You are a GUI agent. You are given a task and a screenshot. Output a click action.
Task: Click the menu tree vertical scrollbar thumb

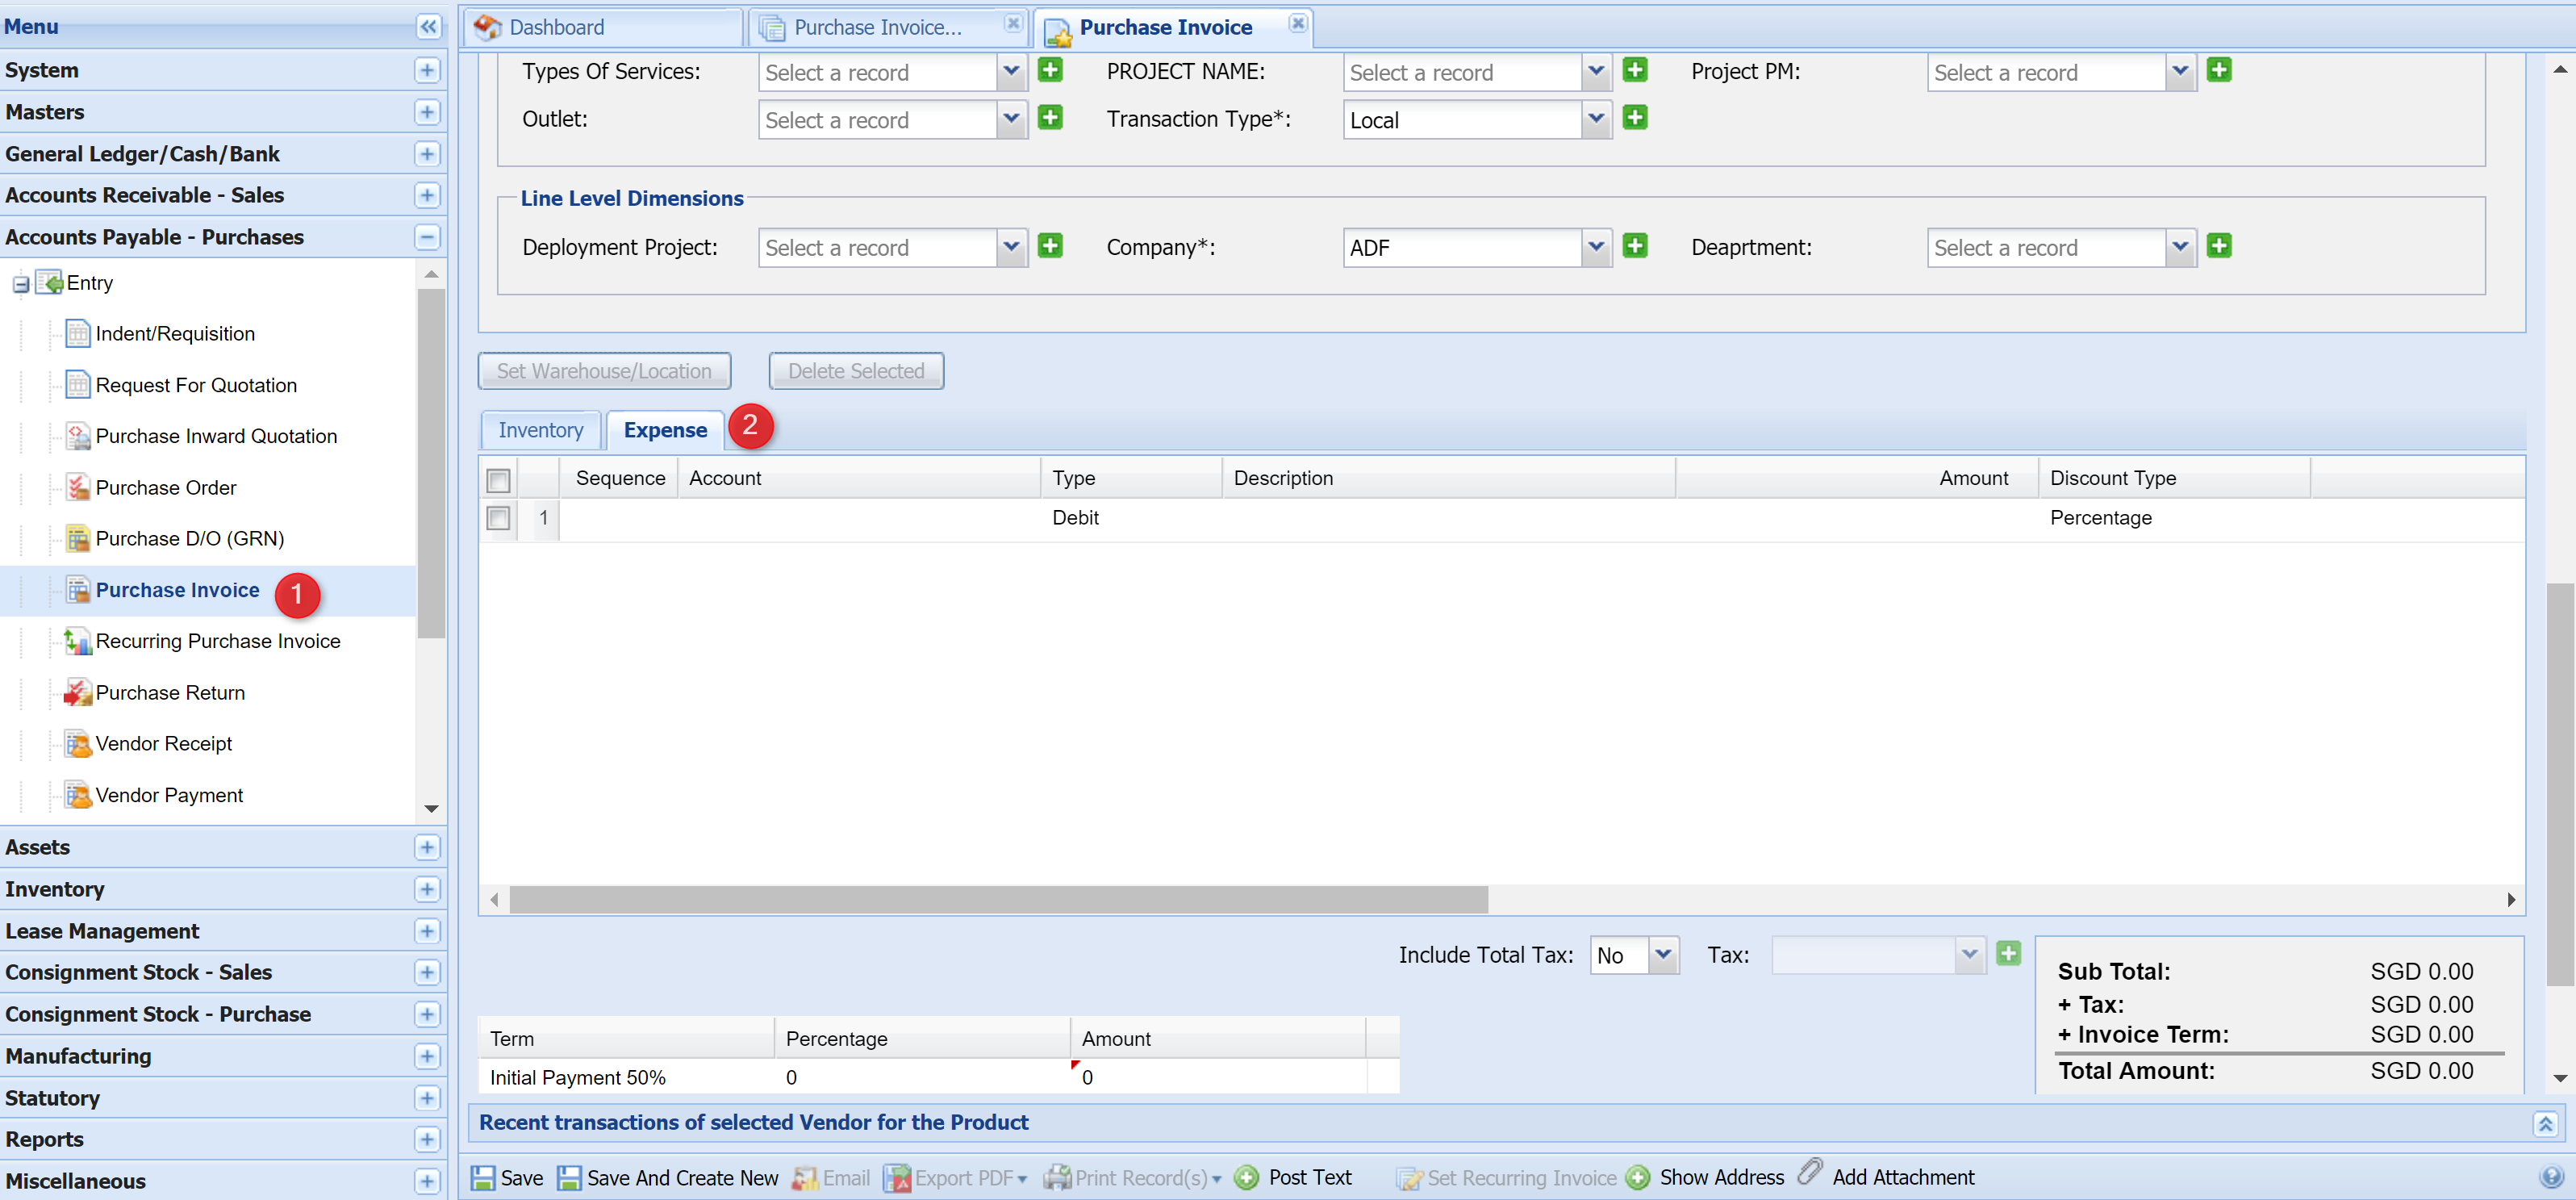coord(431,463)
